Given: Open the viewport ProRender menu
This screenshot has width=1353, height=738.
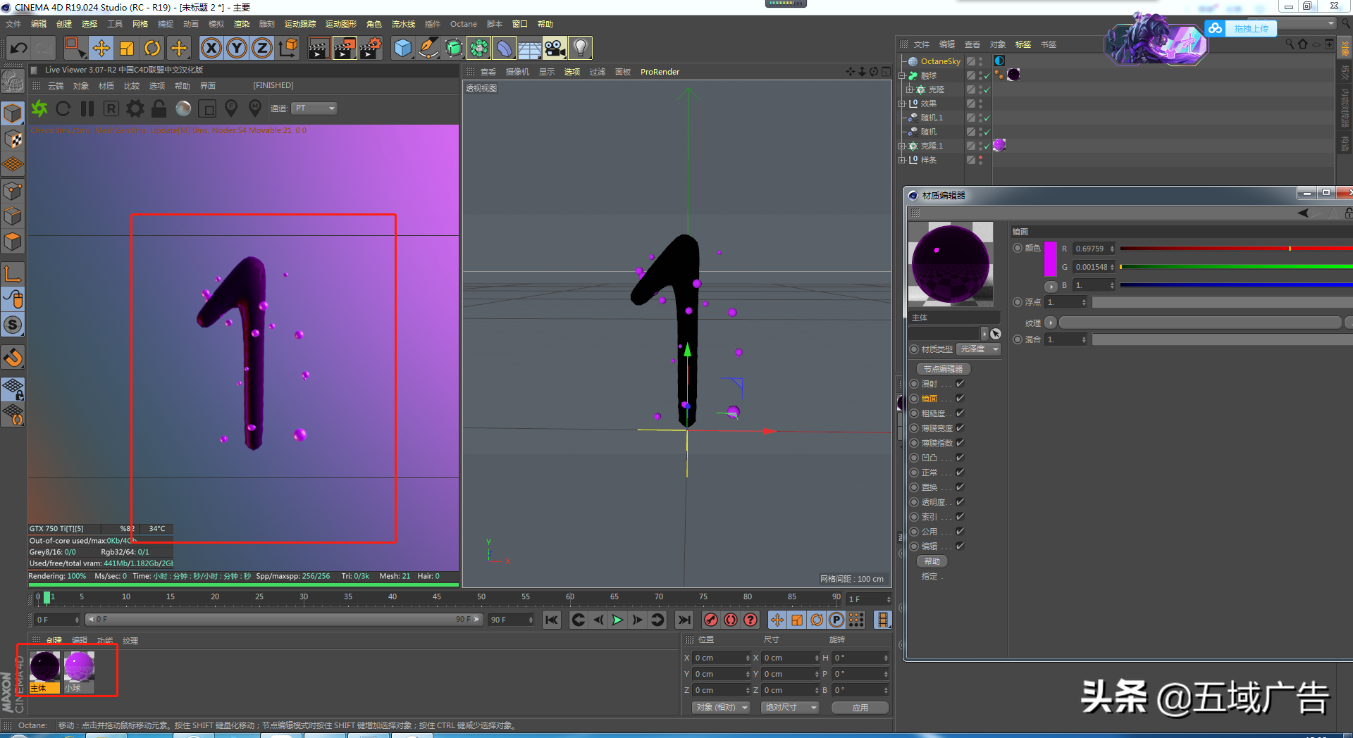Looking at the screenshot, I should pos(660,72).
